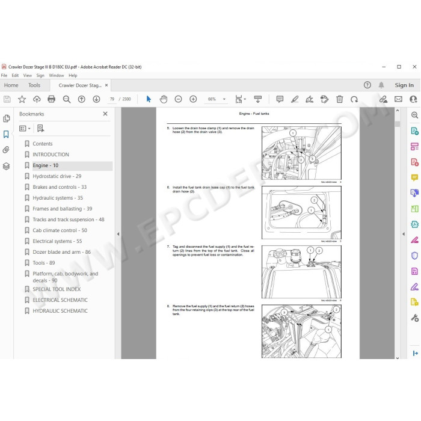Image resolution: width=421 pixels, height=421 pixels.
Task: Open the find text magnifier
Action: pos(67,99)
